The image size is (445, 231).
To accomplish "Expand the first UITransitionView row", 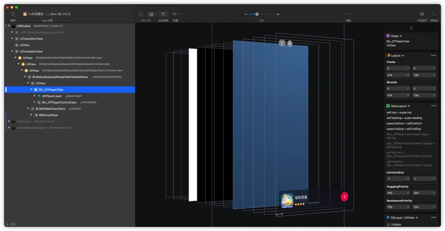I will point(12,39).
